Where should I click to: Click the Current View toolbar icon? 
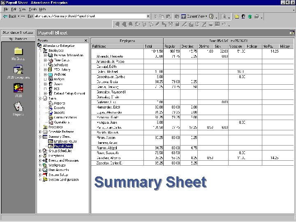pos(183,16)
